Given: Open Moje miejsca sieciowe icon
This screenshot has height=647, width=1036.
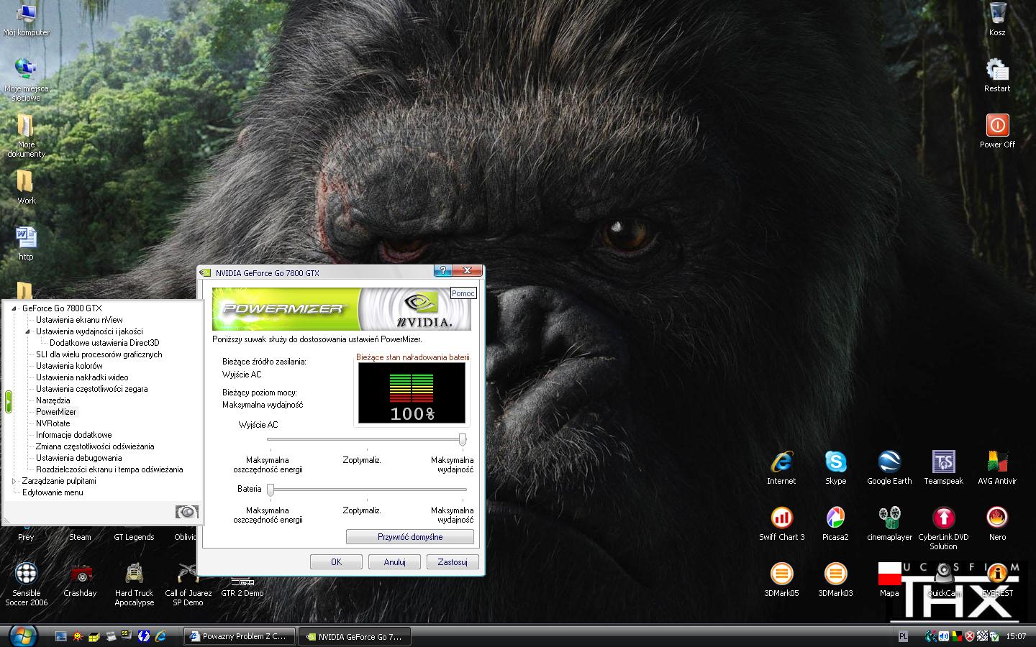Looking at the screenshot, I should point(27,79).
